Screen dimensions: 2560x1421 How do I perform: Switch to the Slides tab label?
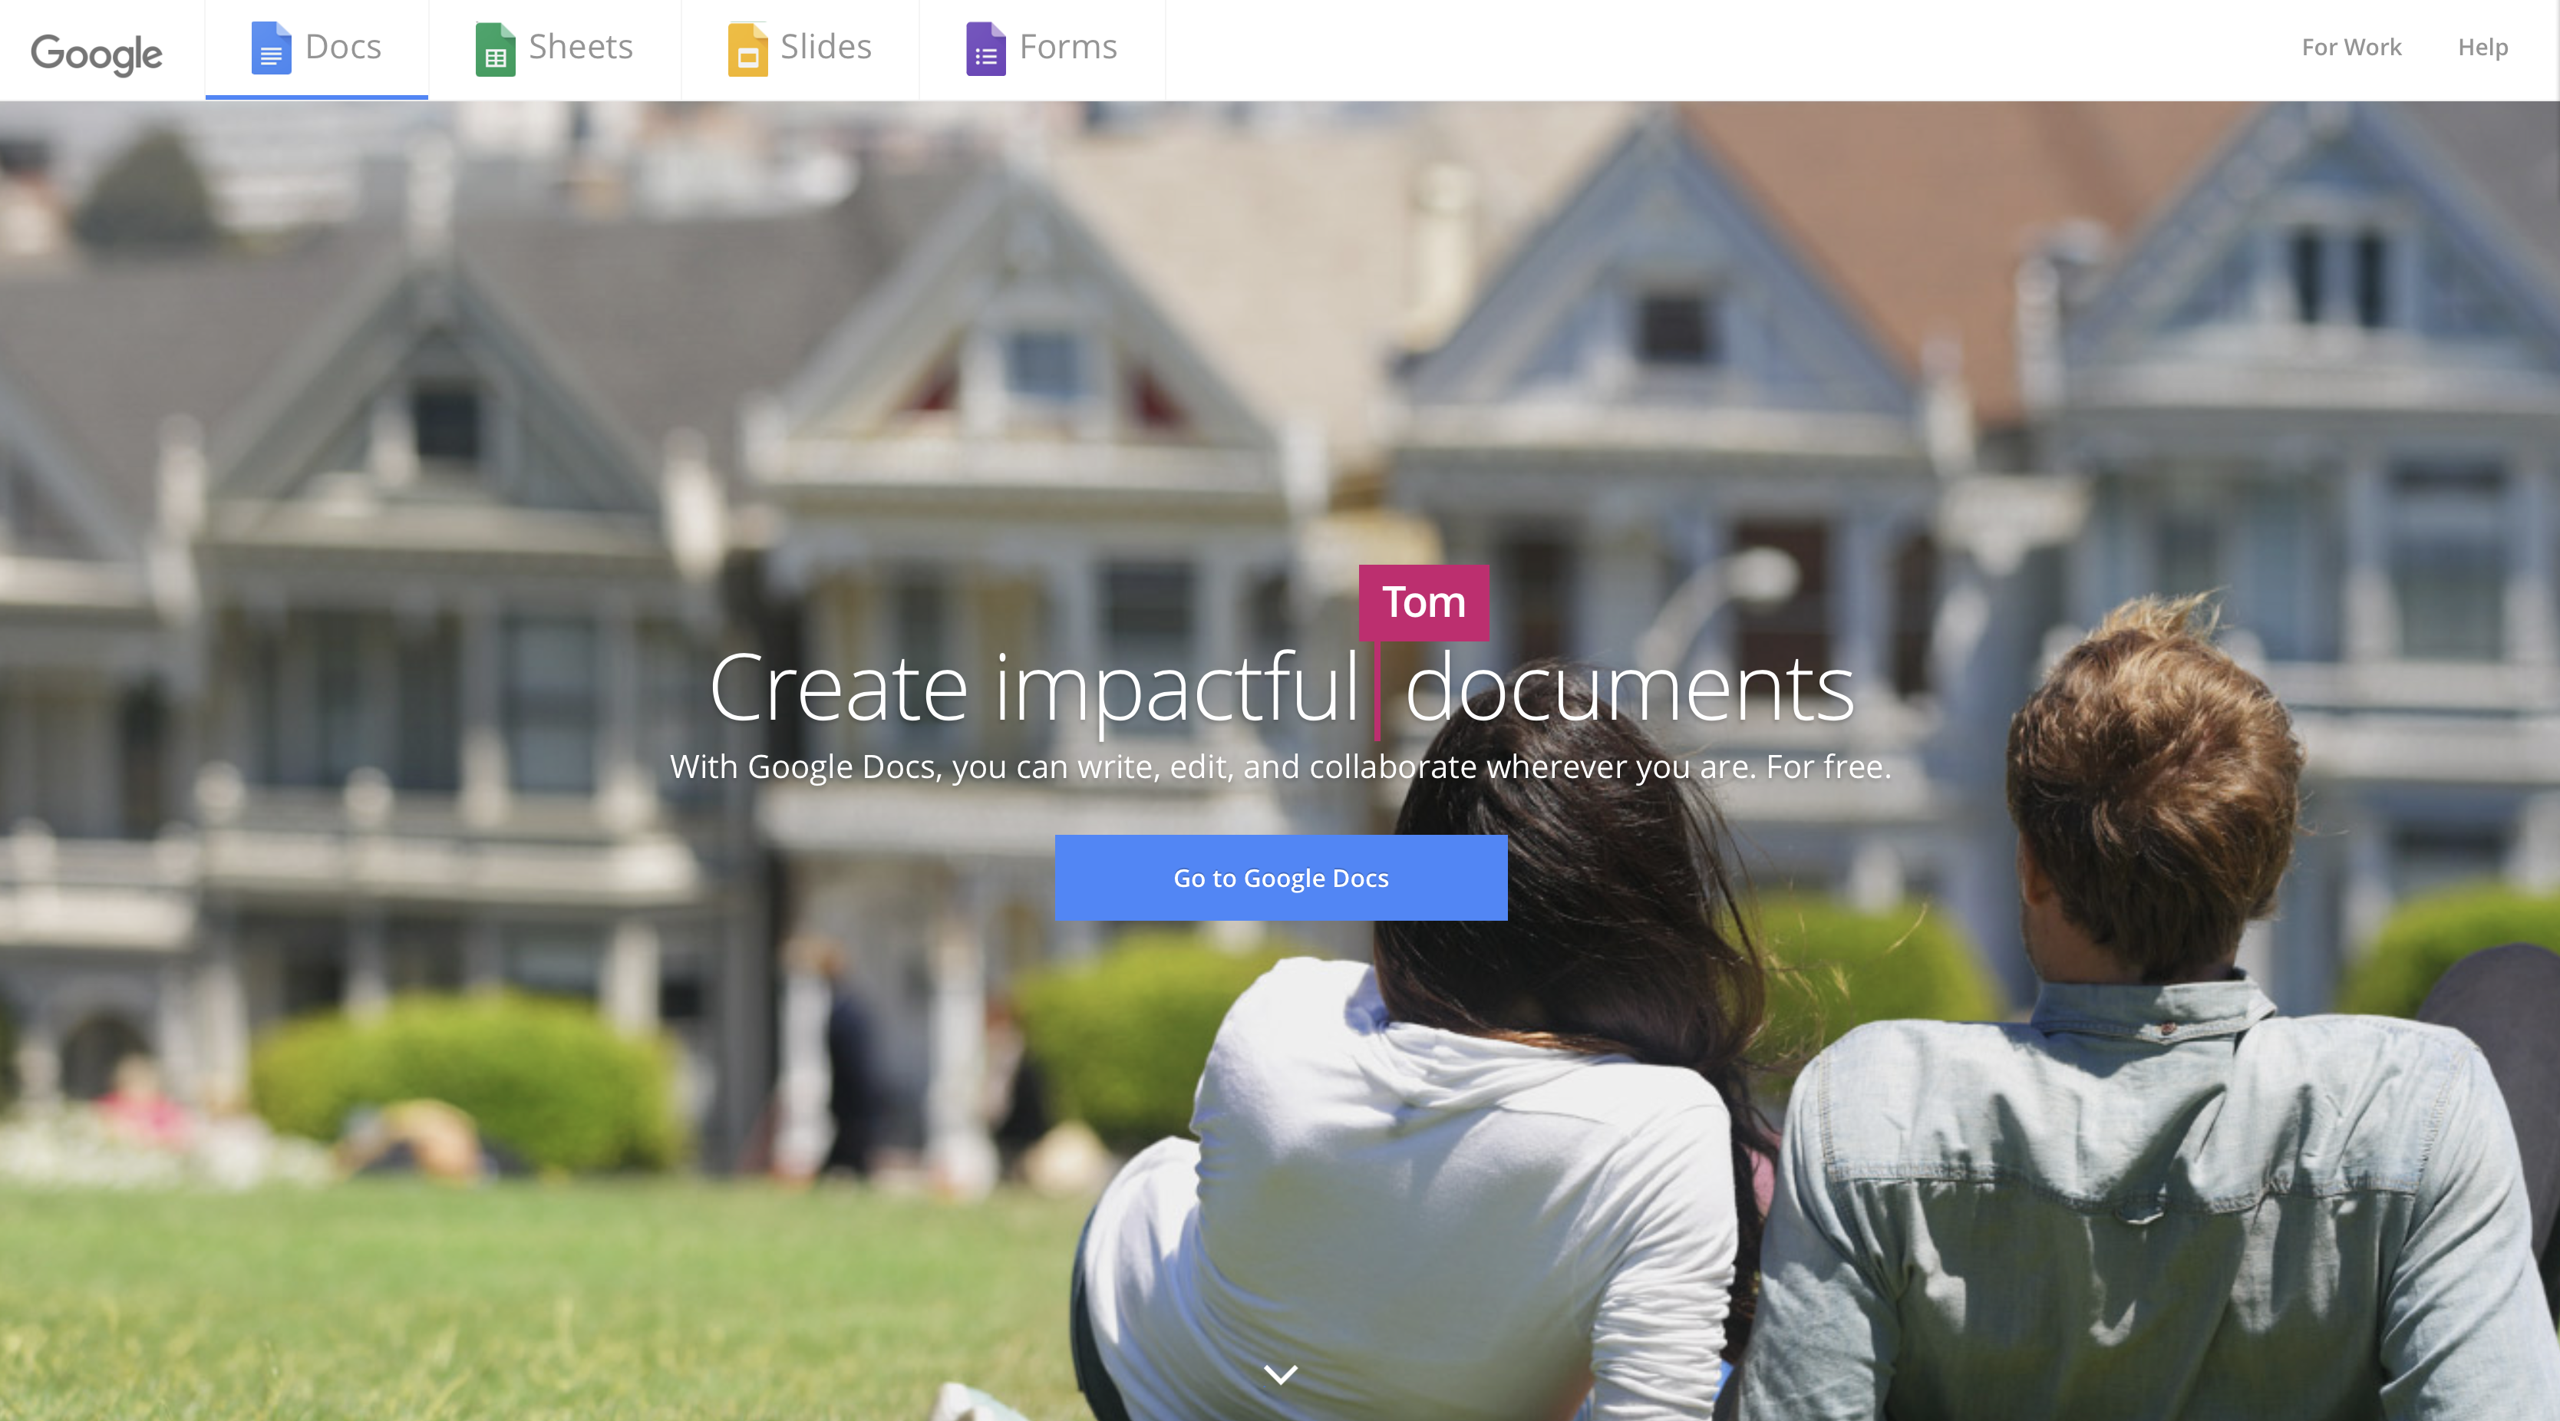click(x=826, y=47)
